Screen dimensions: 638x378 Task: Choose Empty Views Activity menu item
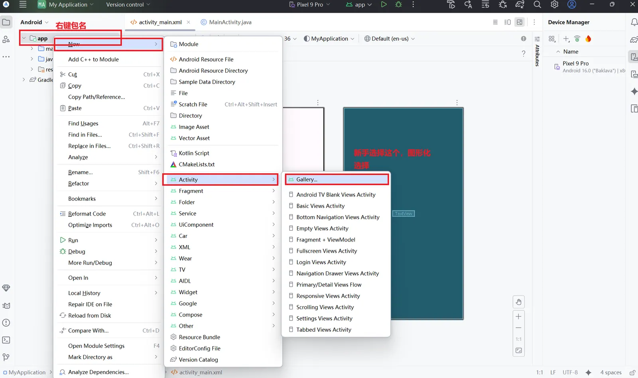(322, 228)
